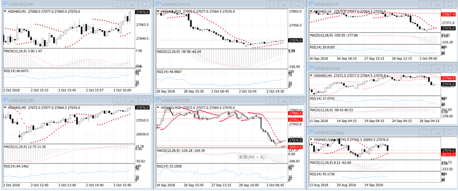Click RSI(14) 33.1858 label in M30

tap(169, 166)
